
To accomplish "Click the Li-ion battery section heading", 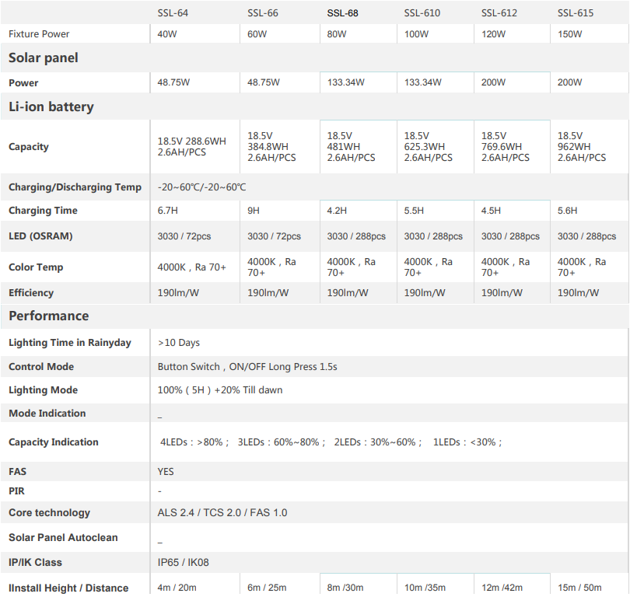I will (x=51, y=107).
